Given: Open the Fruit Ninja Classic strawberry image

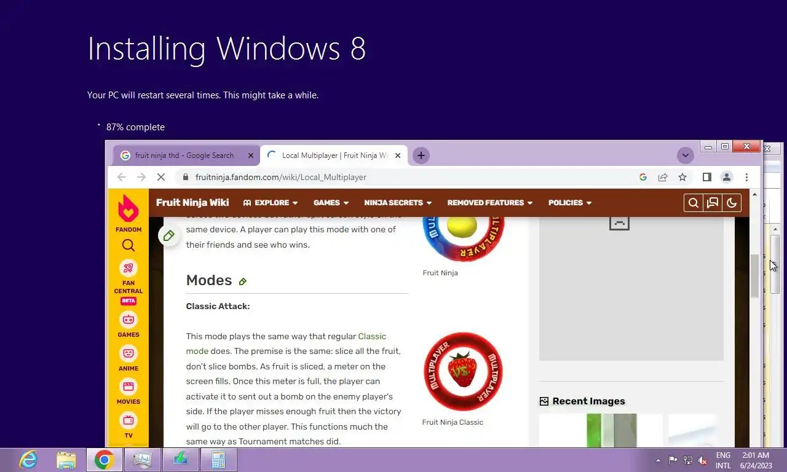Looking at the screenshot, I should point(464,372).
